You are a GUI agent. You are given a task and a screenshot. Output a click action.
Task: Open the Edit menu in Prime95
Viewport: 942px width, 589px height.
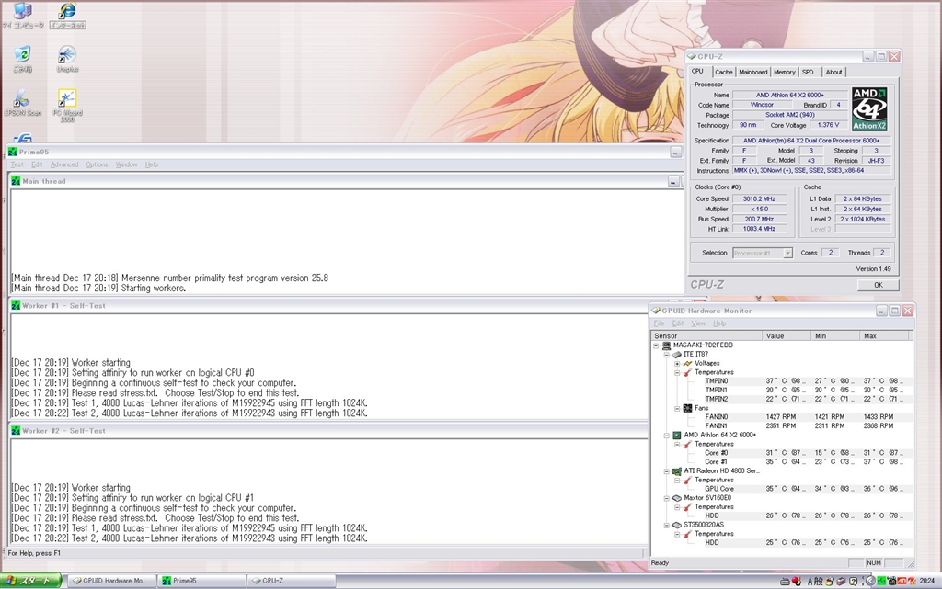(x=37, y=164)
